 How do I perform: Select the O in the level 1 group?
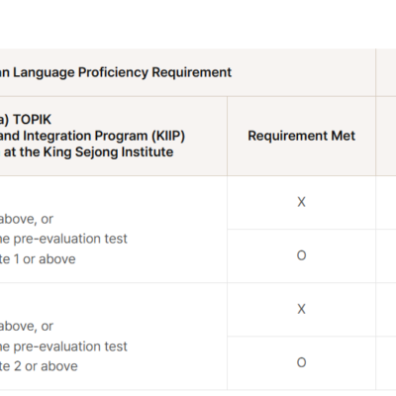tap(301, 255)
